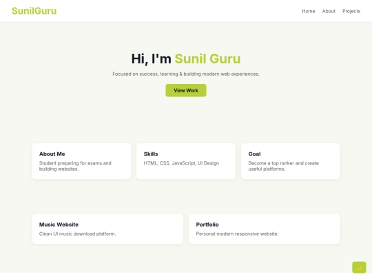Screen dimensions: 372x279
Task: Open the About nav link
Action: [329, 11]
